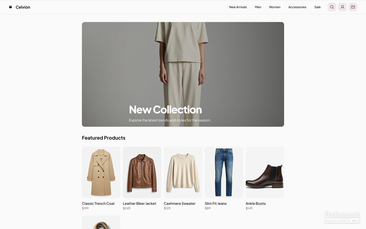This screenshot has height=229, width=366.
Task: Go to New Arrivals menu
Action: [238, 7]
